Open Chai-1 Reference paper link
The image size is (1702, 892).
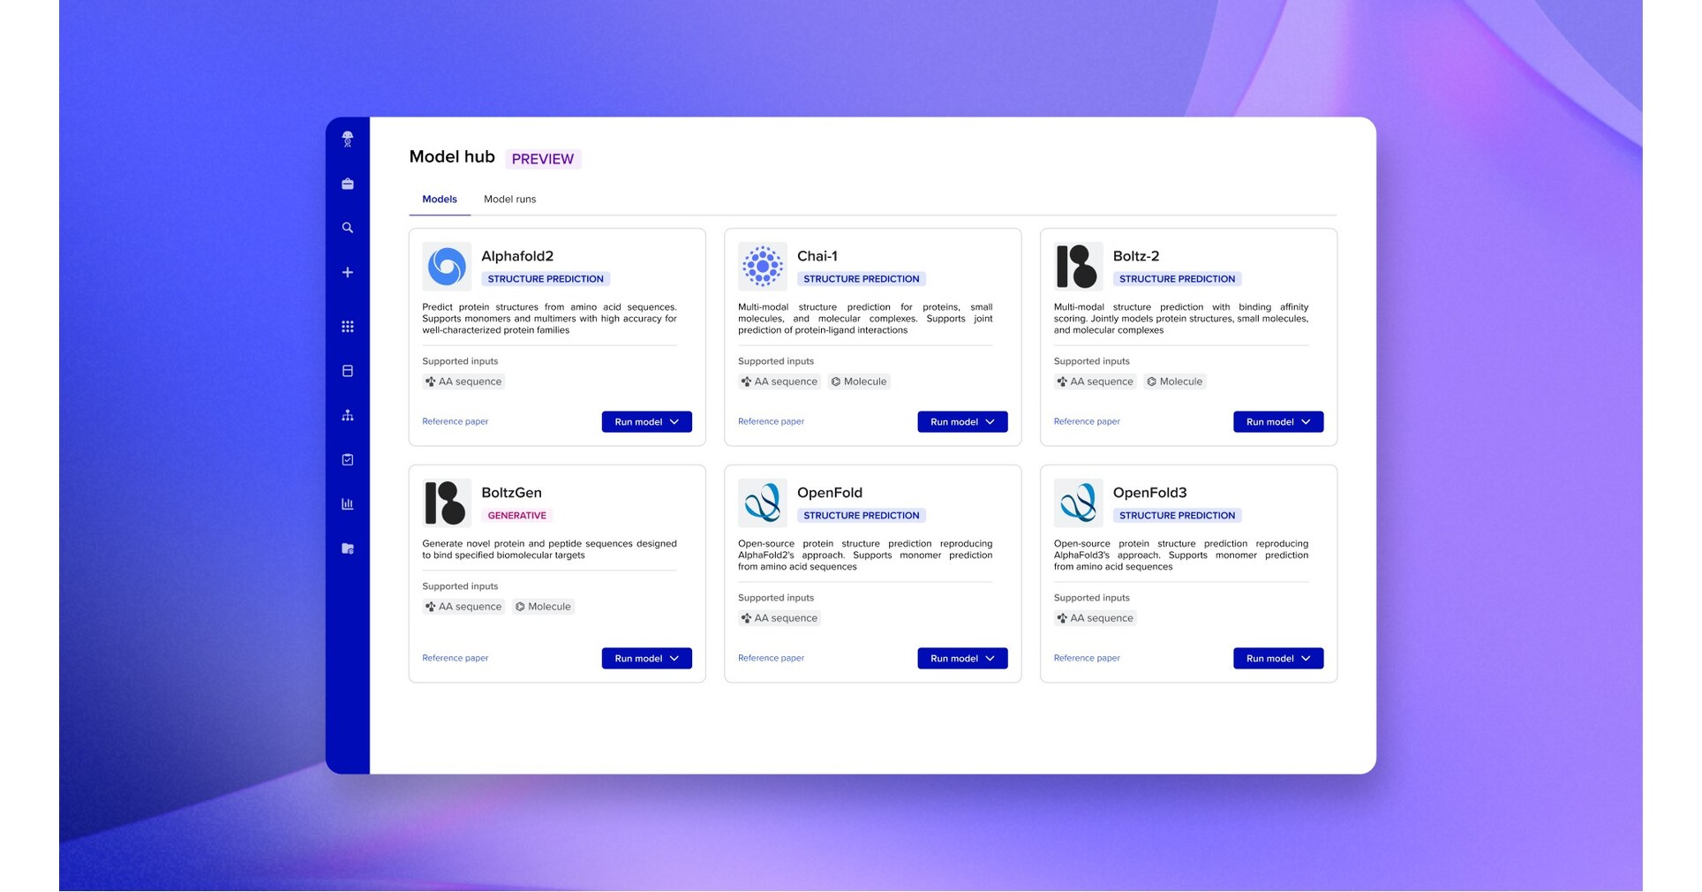771,422
